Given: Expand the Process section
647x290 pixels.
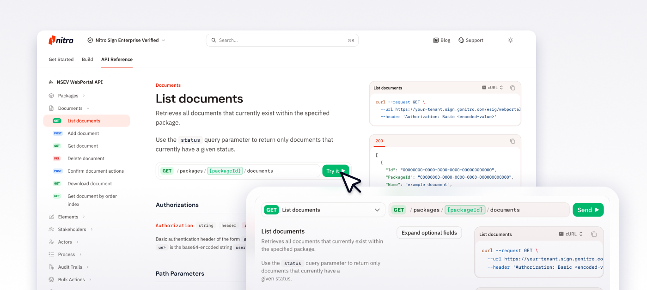Looking at the screenshot, I should pos(80,254).
